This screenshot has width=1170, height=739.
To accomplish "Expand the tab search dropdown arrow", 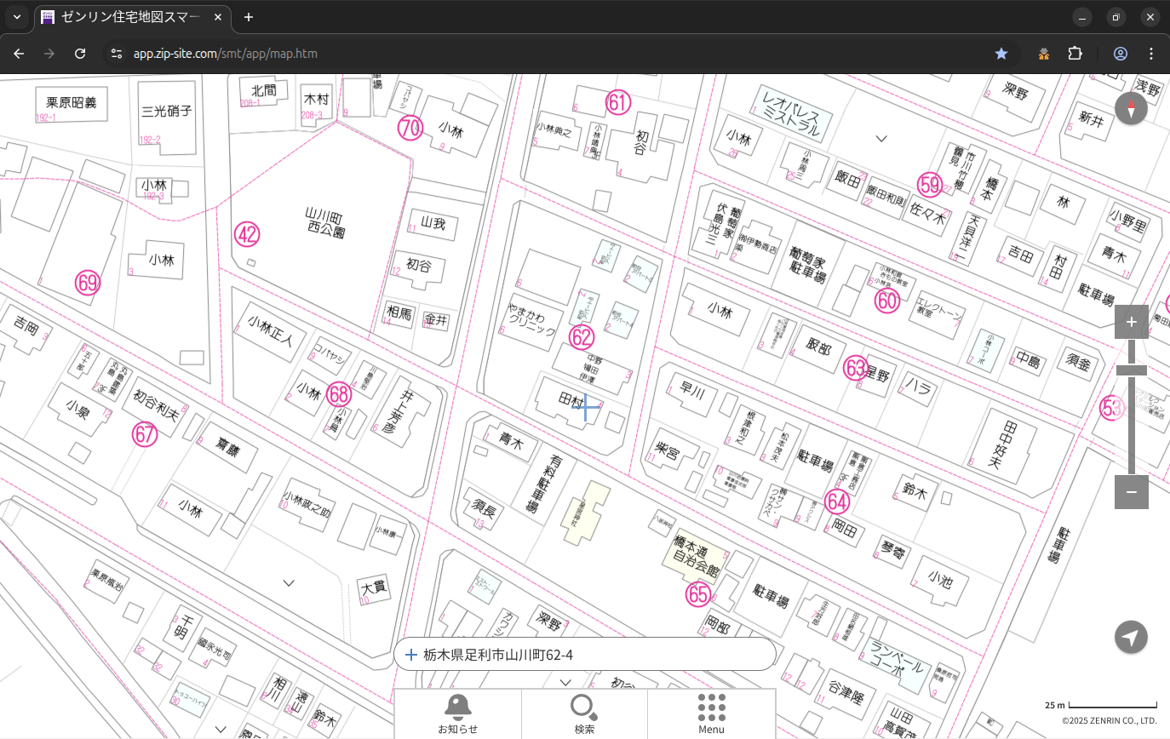I will point(16,17).
